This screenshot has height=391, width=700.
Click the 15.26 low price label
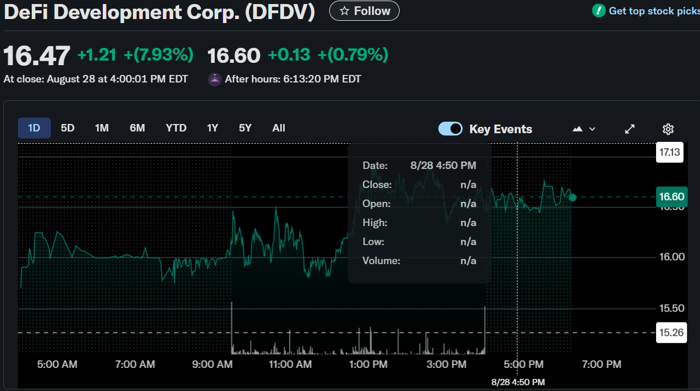(672, 332)
